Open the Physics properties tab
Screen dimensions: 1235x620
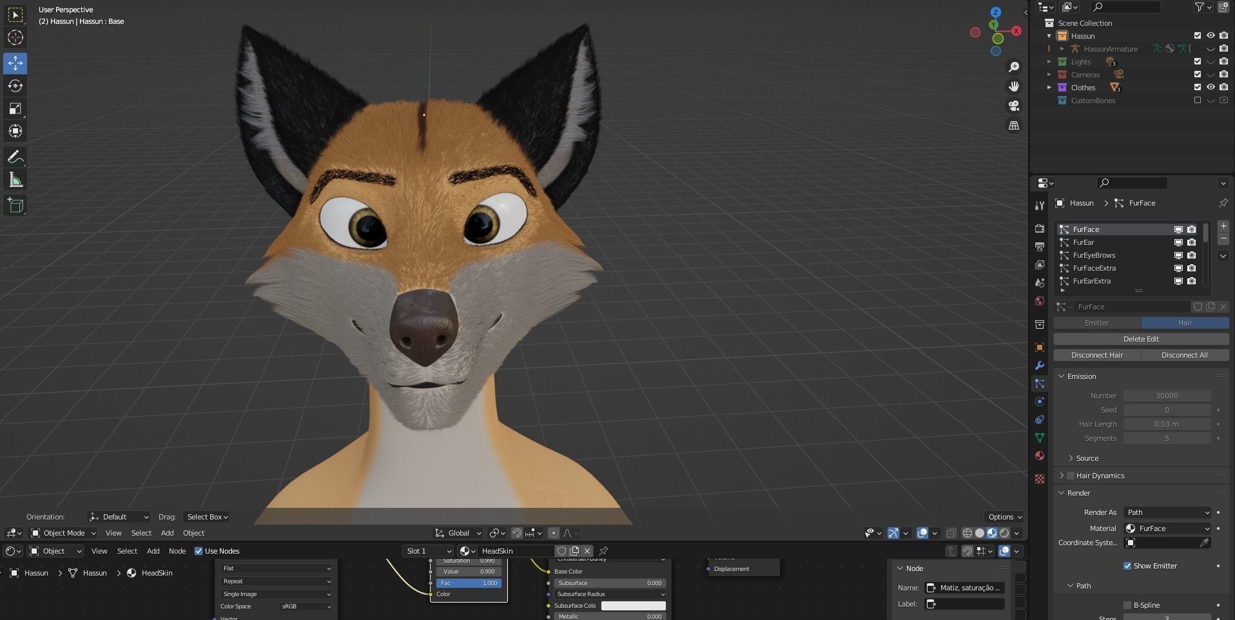pyautogui.click(x=1039, y=402)
